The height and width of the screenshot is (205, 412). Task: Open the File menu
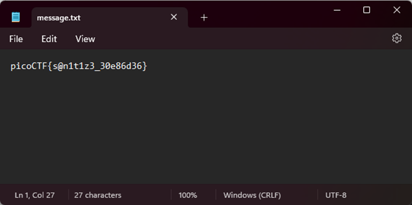[x=16, y=39]
